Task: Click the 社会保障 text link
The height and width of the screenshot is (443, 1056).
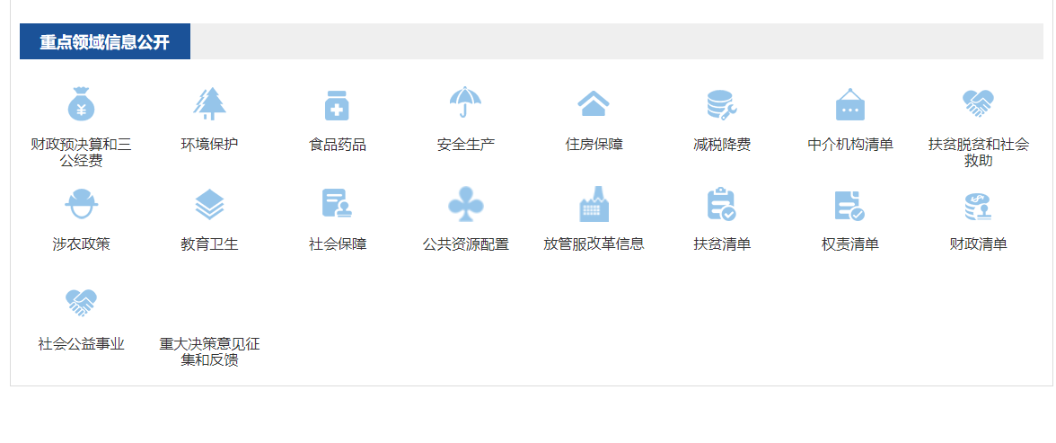Action: [x=338, y=244]
